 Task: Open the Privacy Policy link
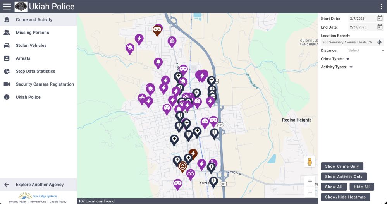click(18, 202)
